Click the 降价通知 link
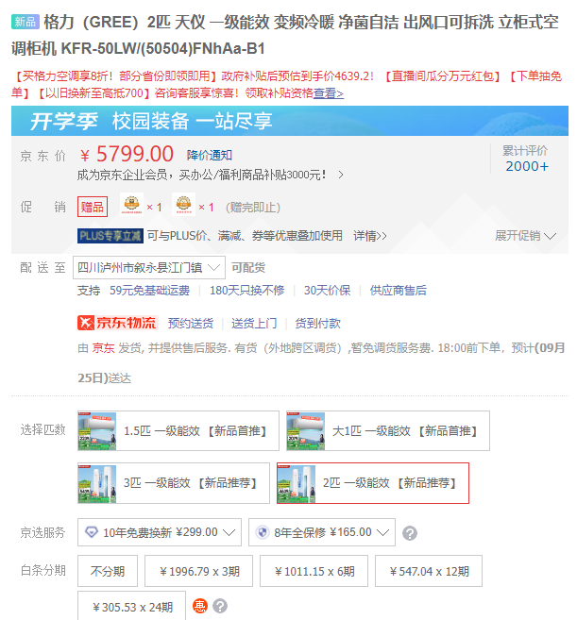The image size is (577, 620). tap(210, 155)
